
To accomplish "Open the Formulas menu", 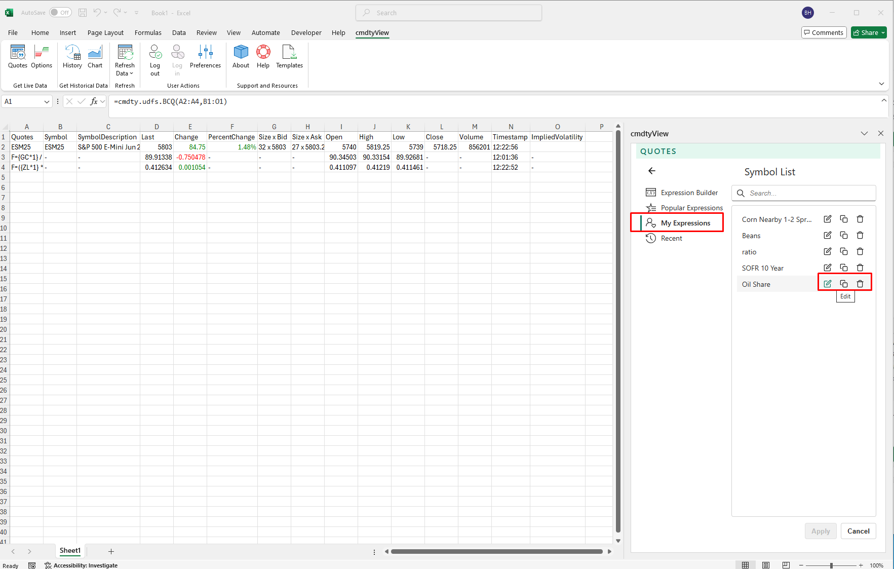I will click(x=148, y=32).
